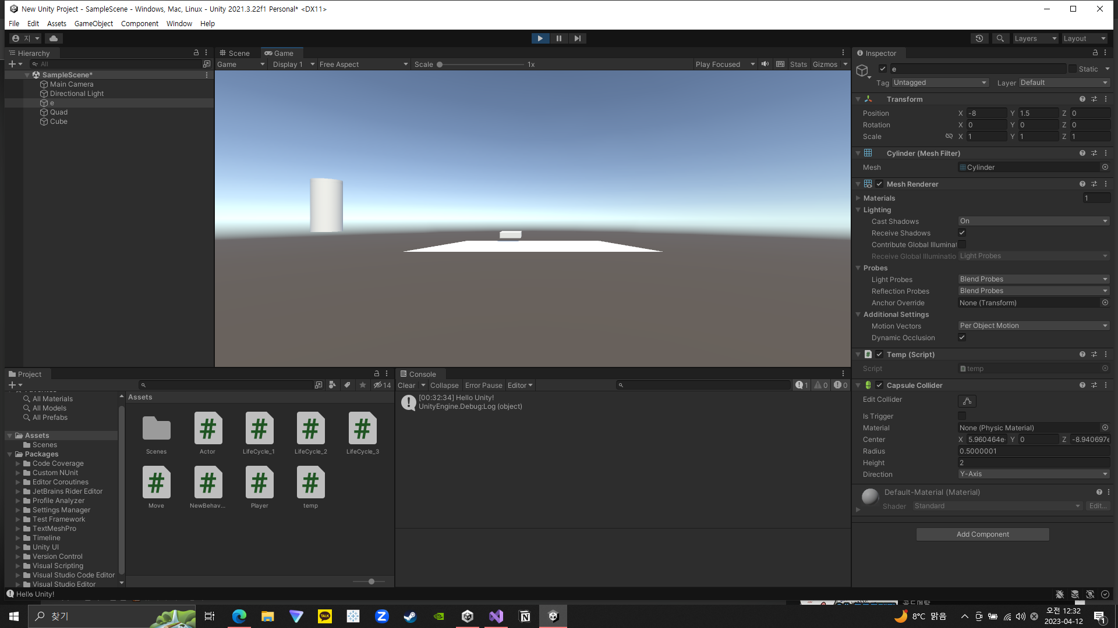Open the cloud services icon
Image resolution: width=1118 pixels, height=628 pixels.
click(54, 38)
